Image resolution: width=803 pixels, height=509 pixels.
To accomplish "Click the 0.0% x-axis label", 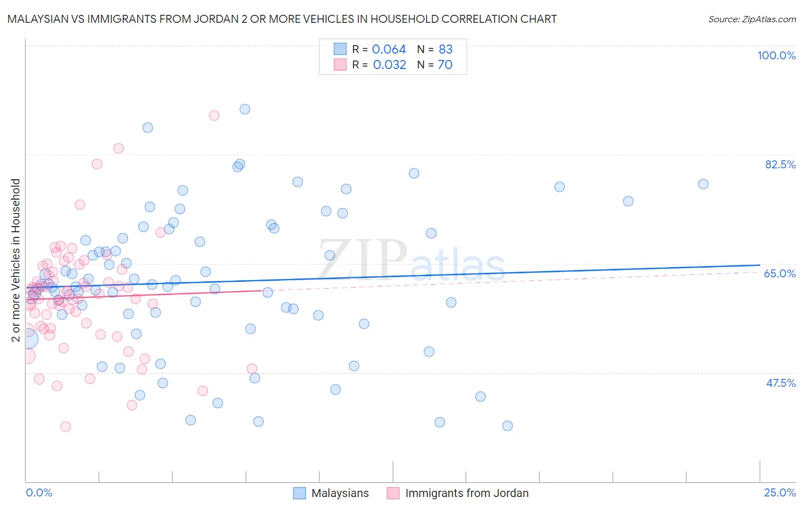I will [39, 492].
